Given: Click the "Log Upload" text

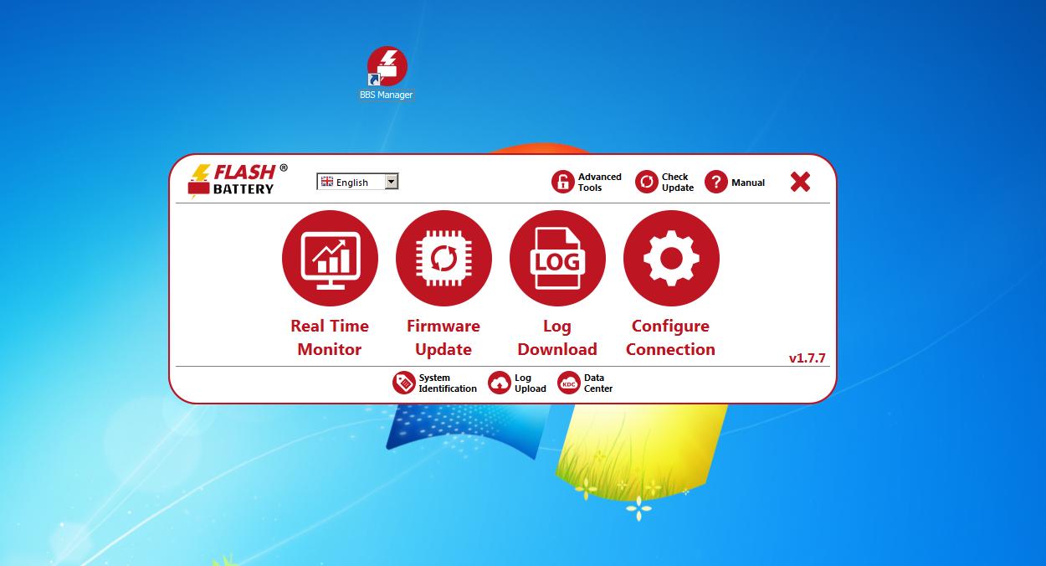Looking at the screenshot, I should click(x=531, y=383).
